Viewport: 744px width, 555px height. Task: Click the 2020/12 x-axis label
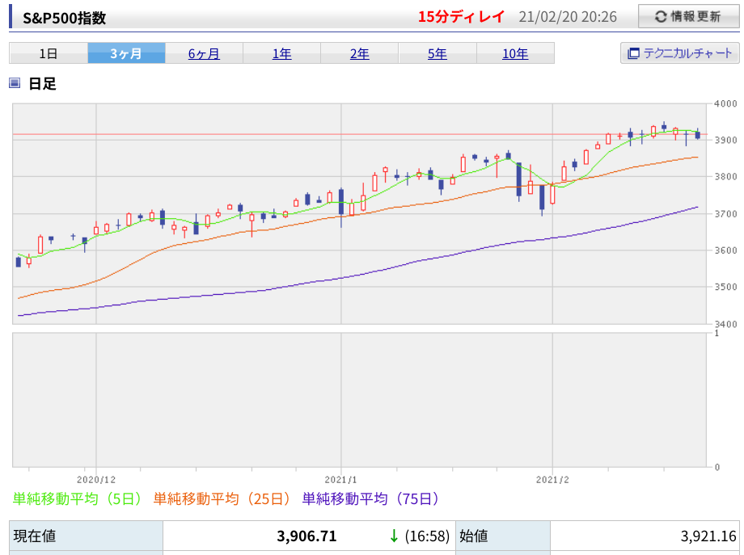(x=96, y=480)
